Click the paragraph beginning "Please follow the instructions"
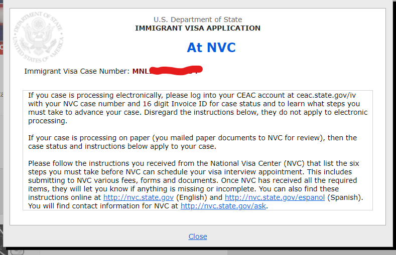Viewport: 396px width, 255px height. point(195,184)
